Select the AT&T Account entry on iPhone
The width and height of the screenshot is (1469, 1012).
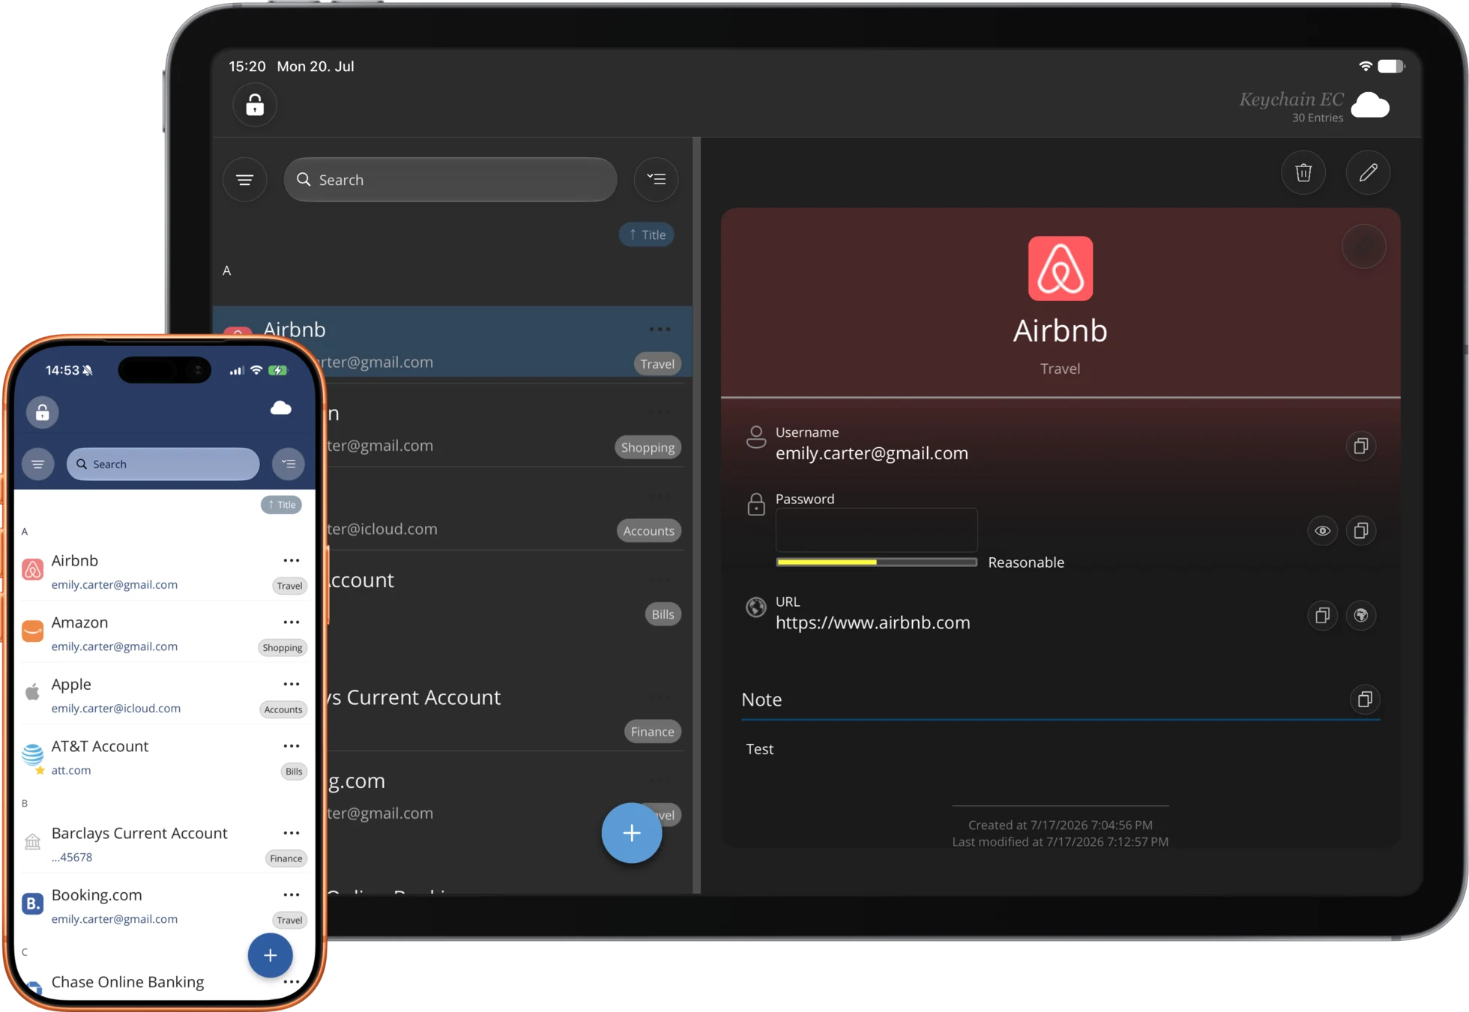pos(164,757)
